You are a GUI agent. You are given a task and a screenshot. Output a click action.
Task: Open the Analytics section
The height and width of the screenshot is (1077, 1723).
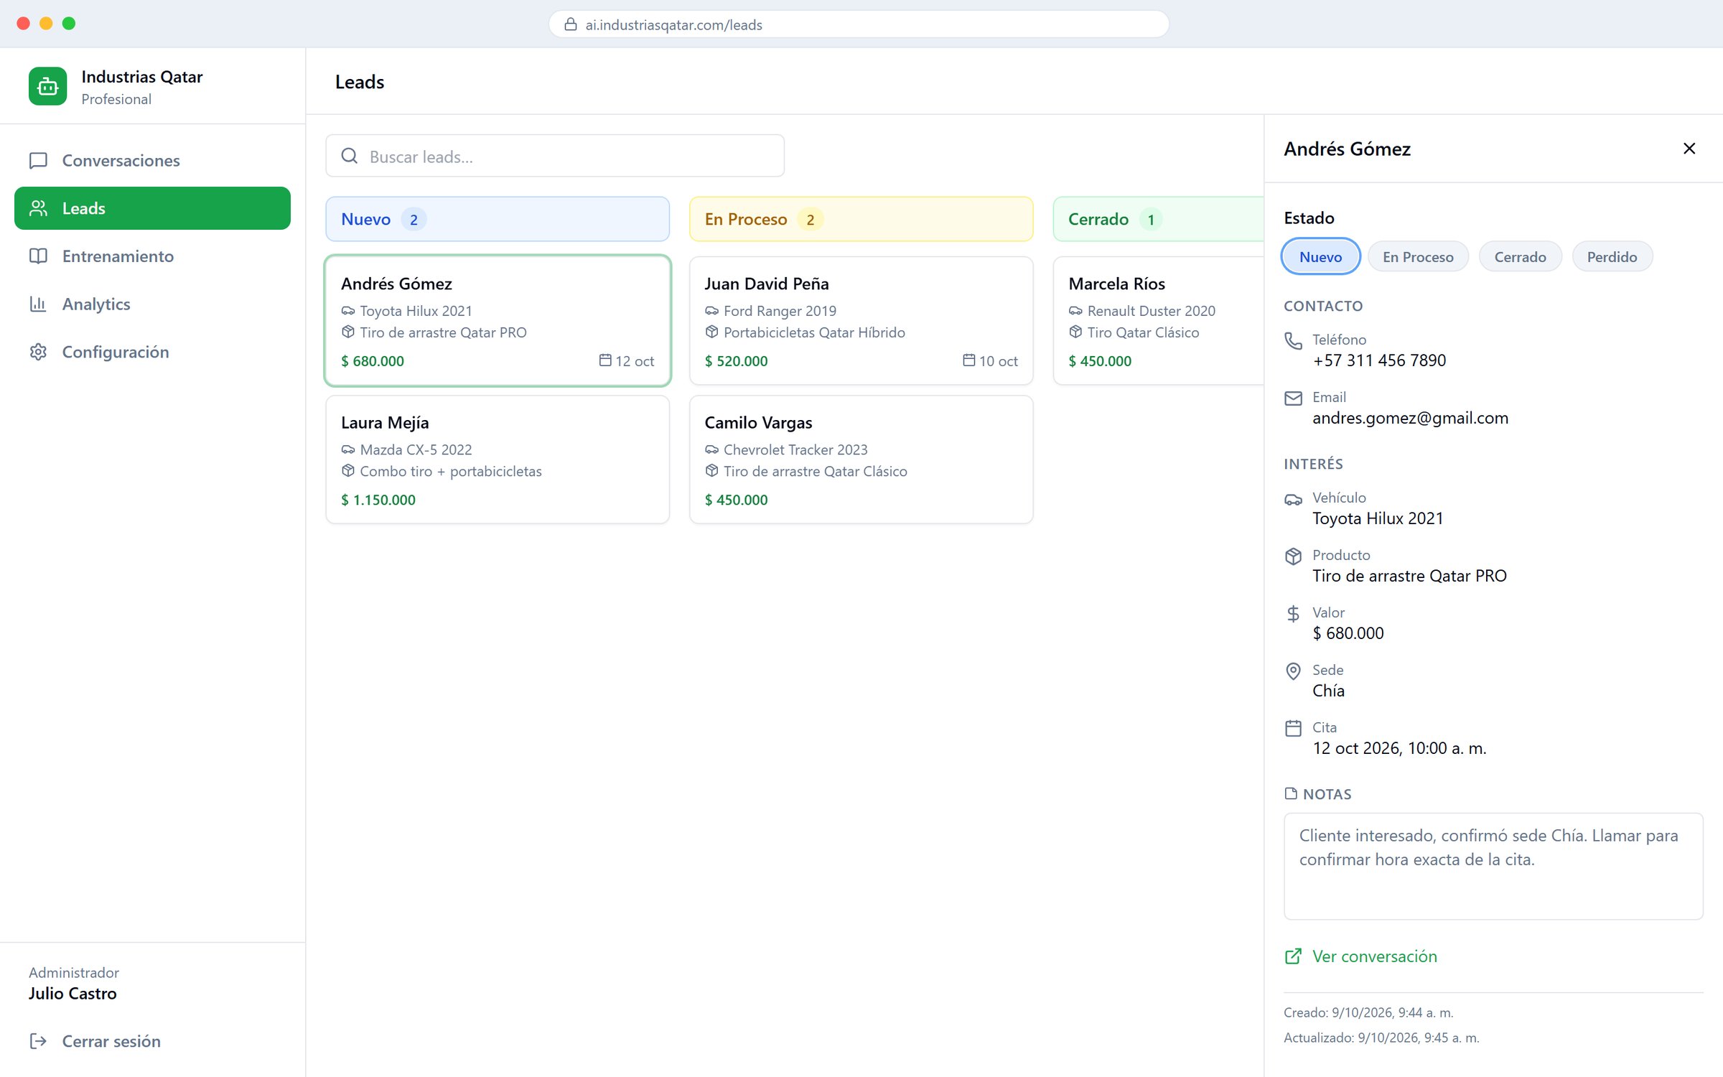[152, 304]
